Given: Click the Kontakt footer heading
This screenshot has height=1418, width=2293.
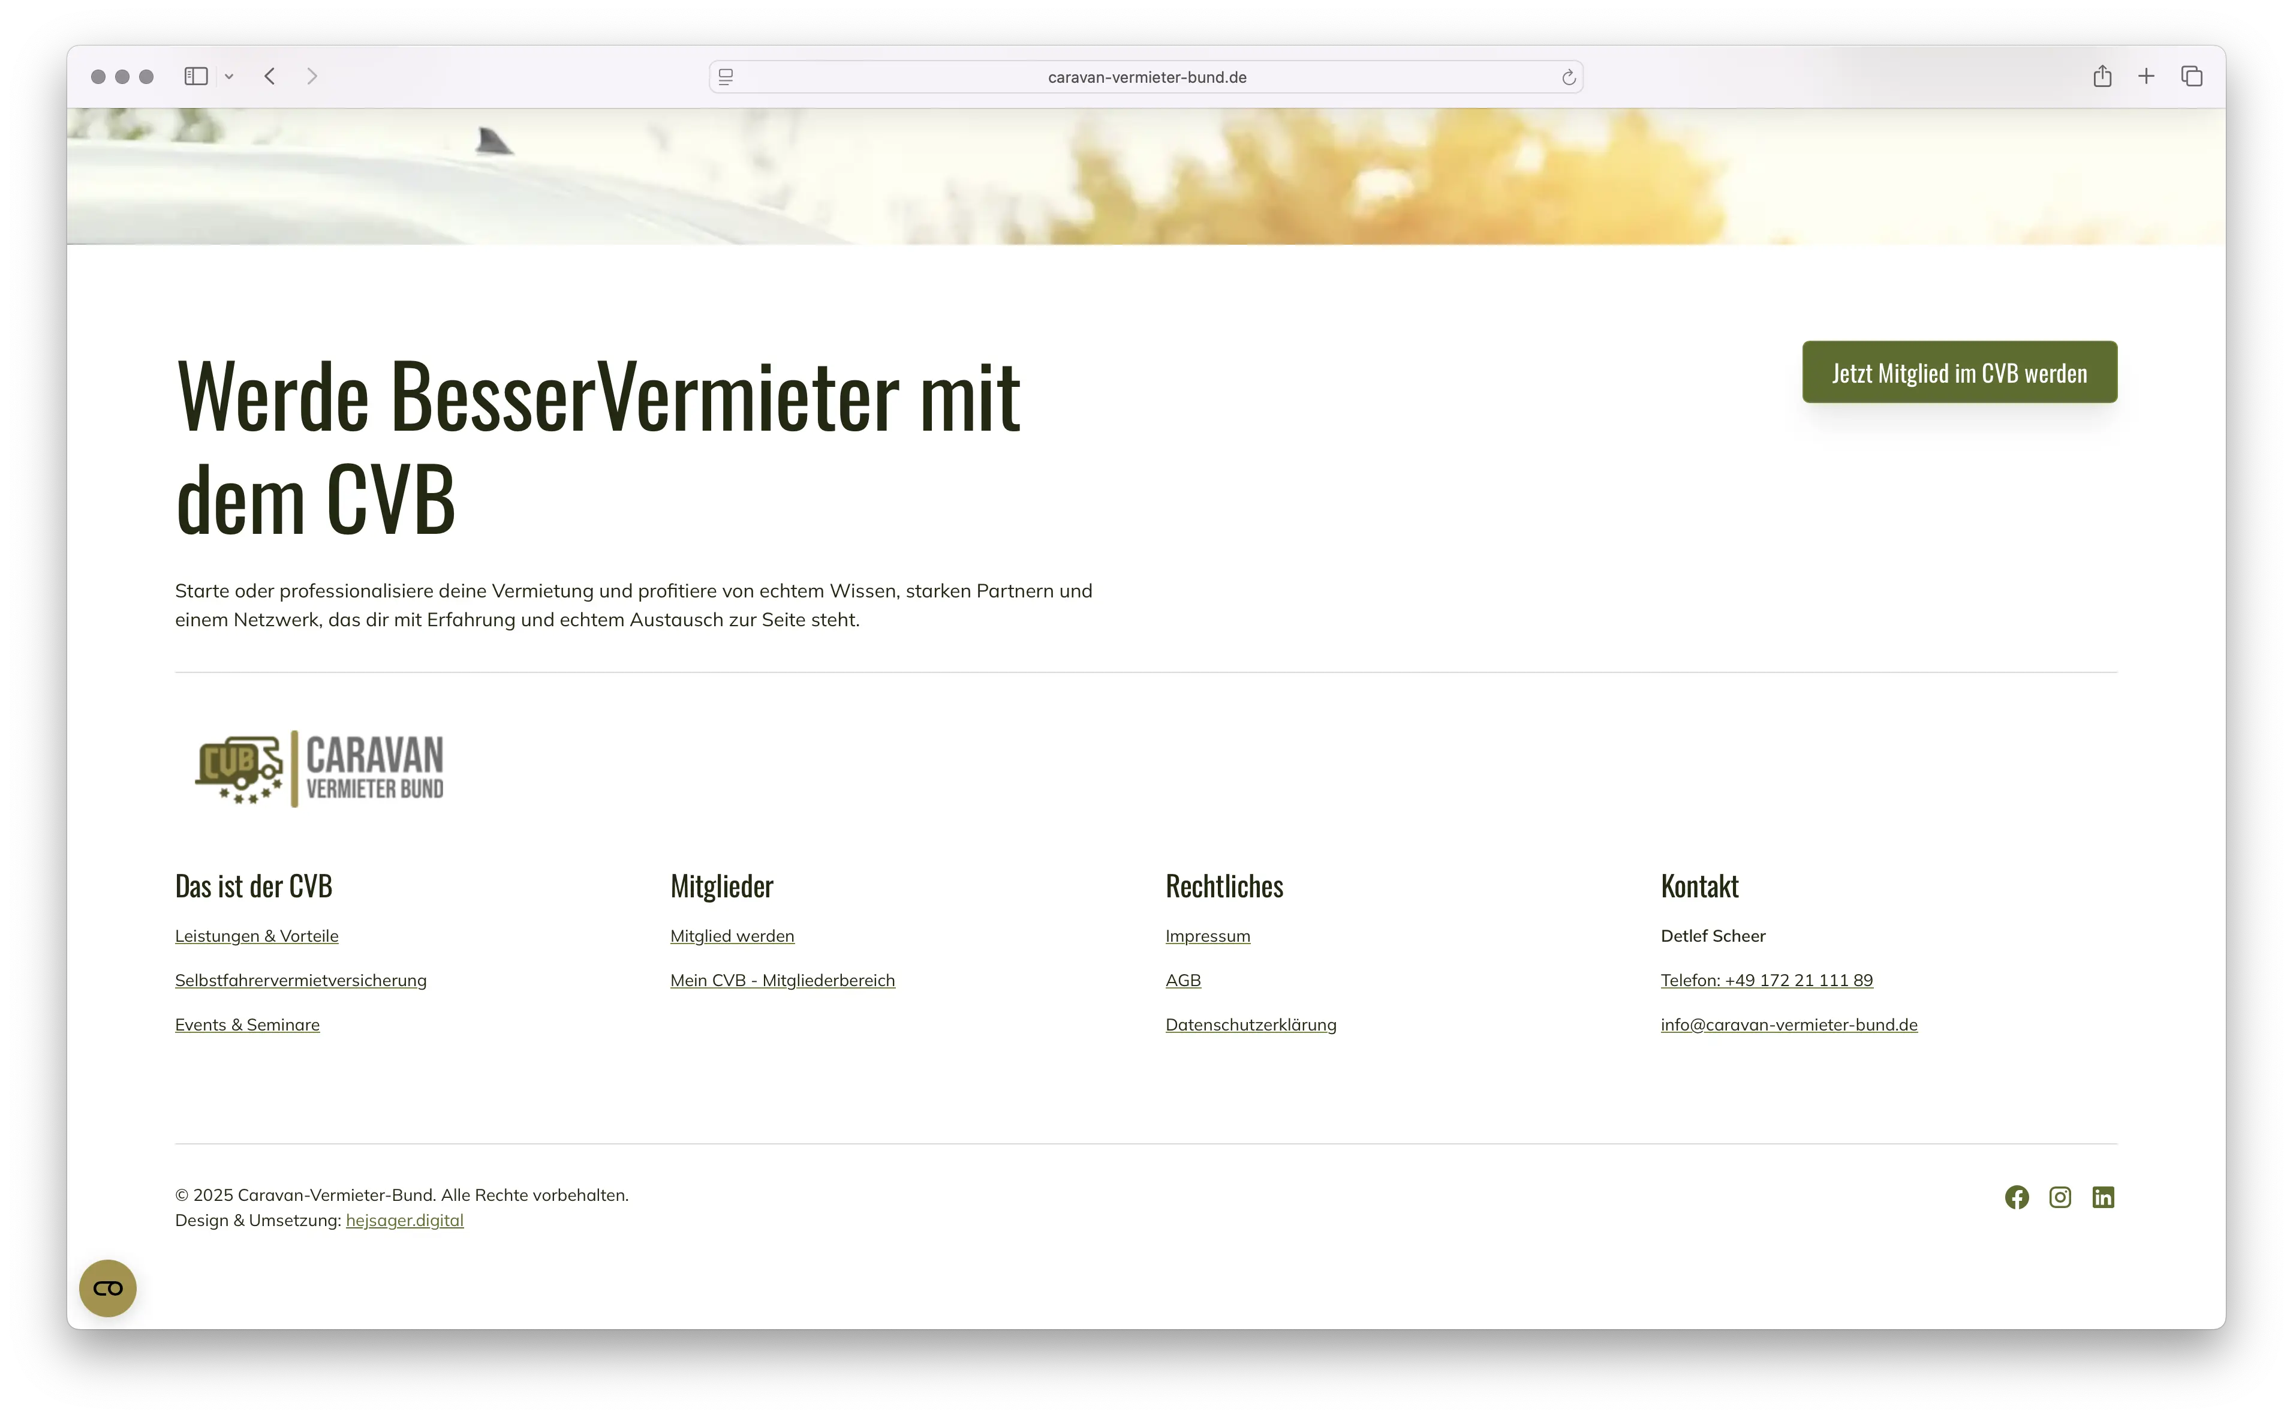Looking at the screenshot, I should tap(1699, 887).
